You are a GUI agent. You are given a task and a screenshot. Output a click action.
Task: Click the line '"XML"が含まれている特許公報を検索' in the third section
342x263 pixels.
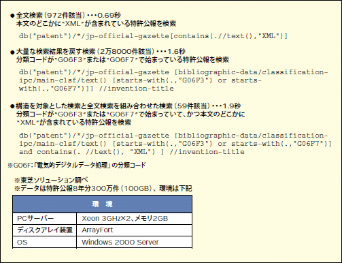74,123
